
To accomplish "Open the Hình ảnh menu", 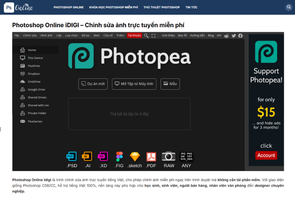I will pos(46,35).
